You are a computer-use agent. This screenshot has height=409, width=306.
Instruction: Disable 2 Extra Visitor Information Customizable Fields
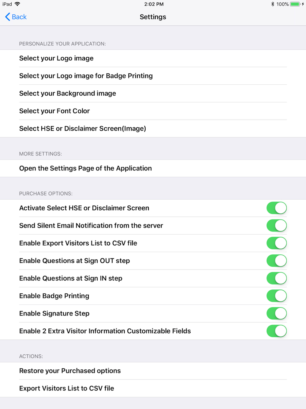(x=277, y=331)
